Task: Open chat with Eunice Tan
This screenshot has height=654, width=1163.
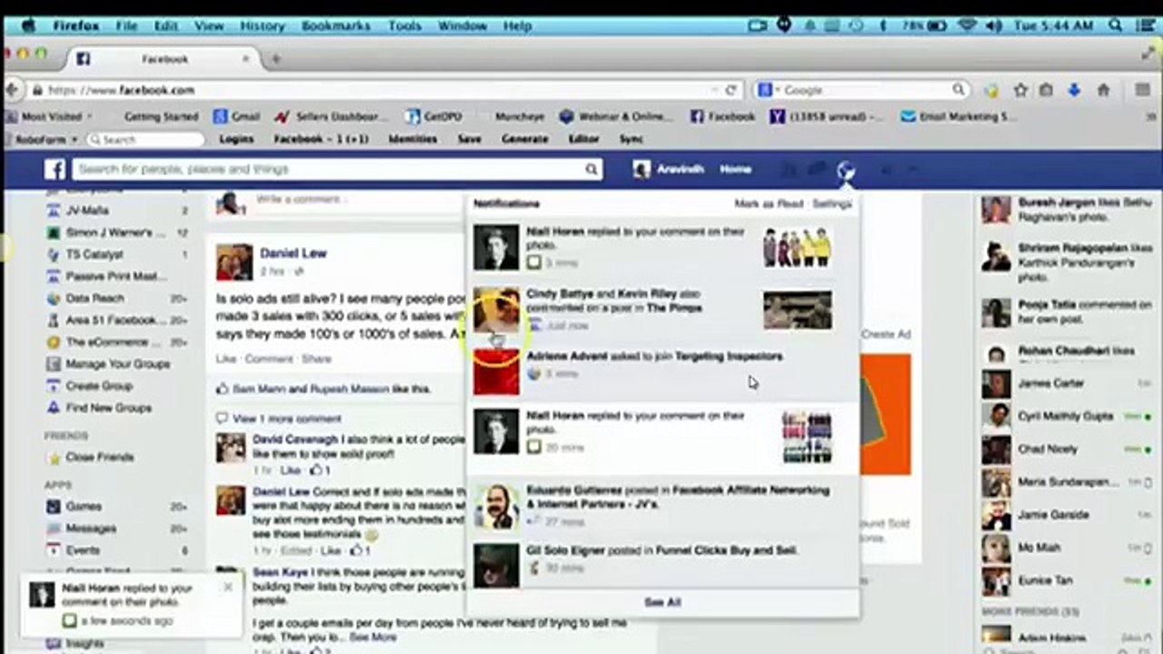Action: 1067,580
